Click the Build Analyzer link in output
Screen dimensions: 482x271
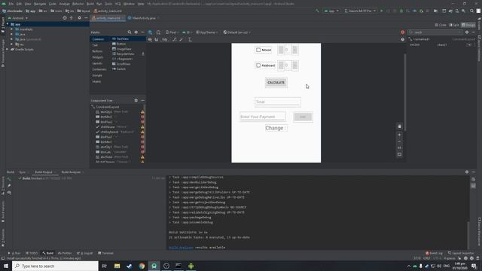pyautogui.click(x=181, y=248)
